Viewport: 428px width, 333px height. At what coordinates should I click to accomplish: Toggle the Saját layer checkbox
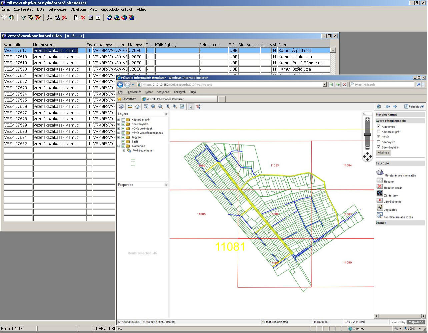(123, 142)
